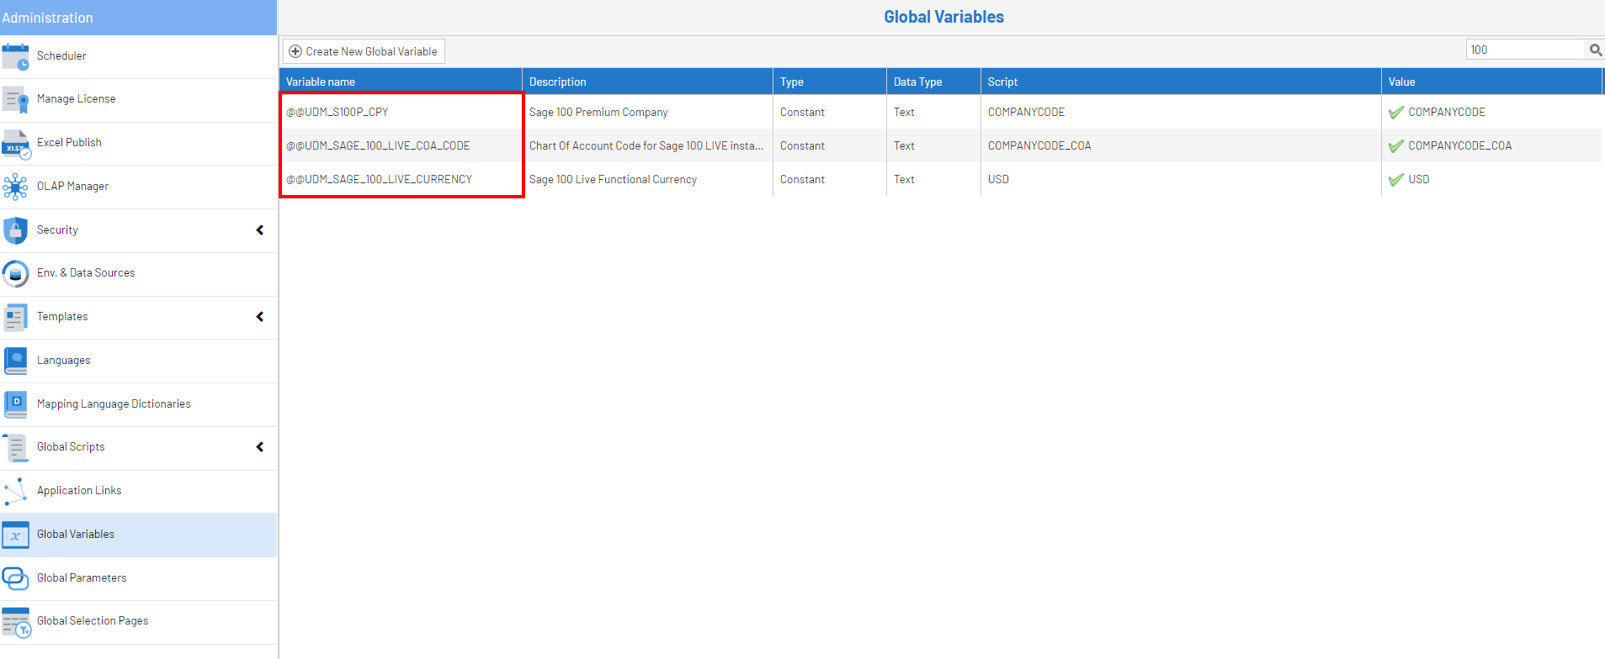Sort by Variable name column header
This screenshot has width=1605, height=659.
click(x=321, y=82)
